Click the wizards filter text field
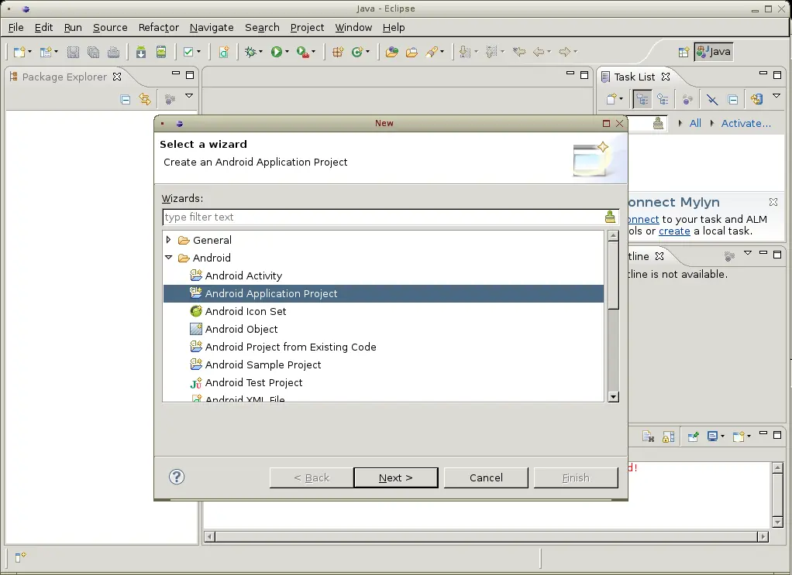The width and height of the screenshot is (792, 575). (x=384, y=217)
